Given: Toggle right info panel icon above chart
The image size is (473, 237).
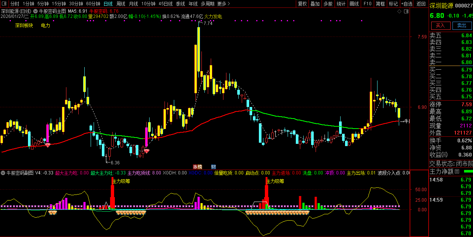Looking at the screenshot, I should tap(406, 11).
